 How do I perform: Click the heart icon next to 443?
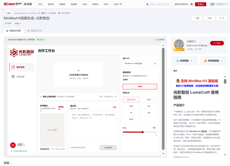click(x=187, y=49)
